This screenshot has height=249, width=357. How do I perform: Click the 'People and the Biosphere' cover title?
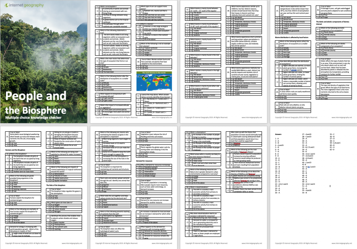tap(36, 103)
